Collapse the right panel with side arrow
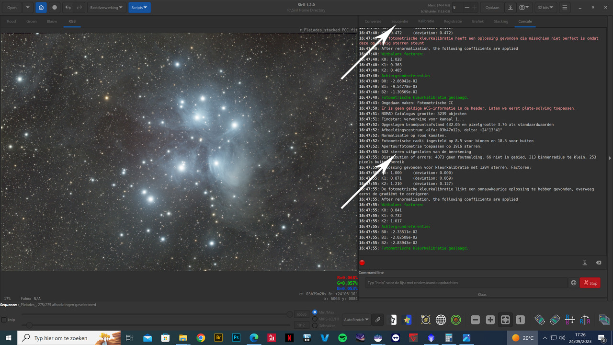The height and width of the screenshot is (345, 613). tap(610, 158)
